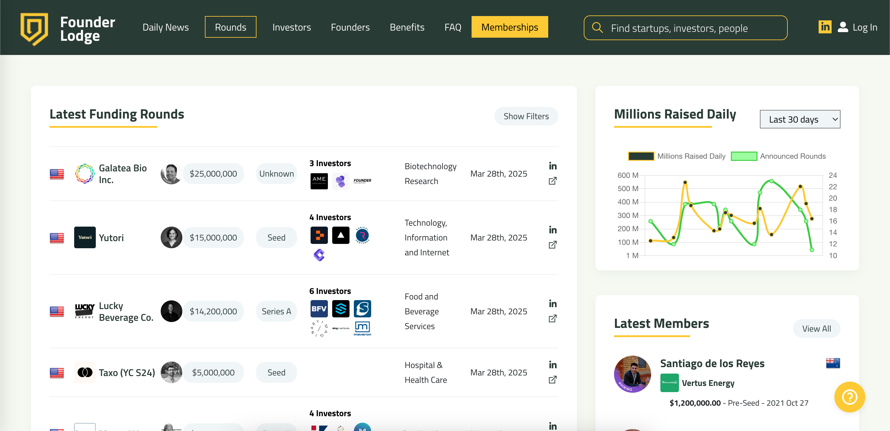
Task: Click the Maveron investor logo
Action: pyautogui.click(x=362, y=328)
